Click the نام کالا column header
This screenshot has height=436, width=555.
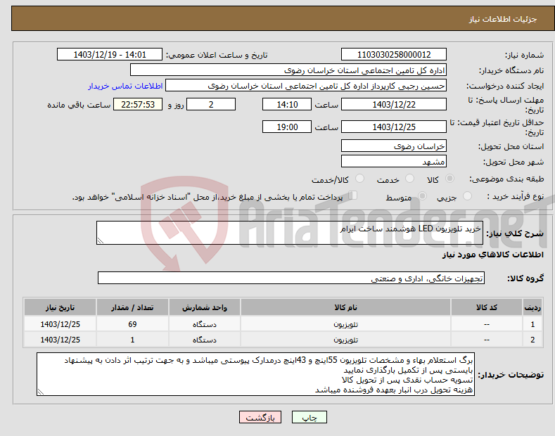[x=345, y=307]
